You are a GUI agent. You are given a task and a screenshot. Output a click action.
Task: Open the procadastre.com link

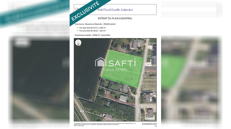149,123
